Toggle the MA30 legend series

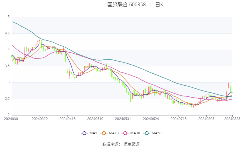point(131,133)
